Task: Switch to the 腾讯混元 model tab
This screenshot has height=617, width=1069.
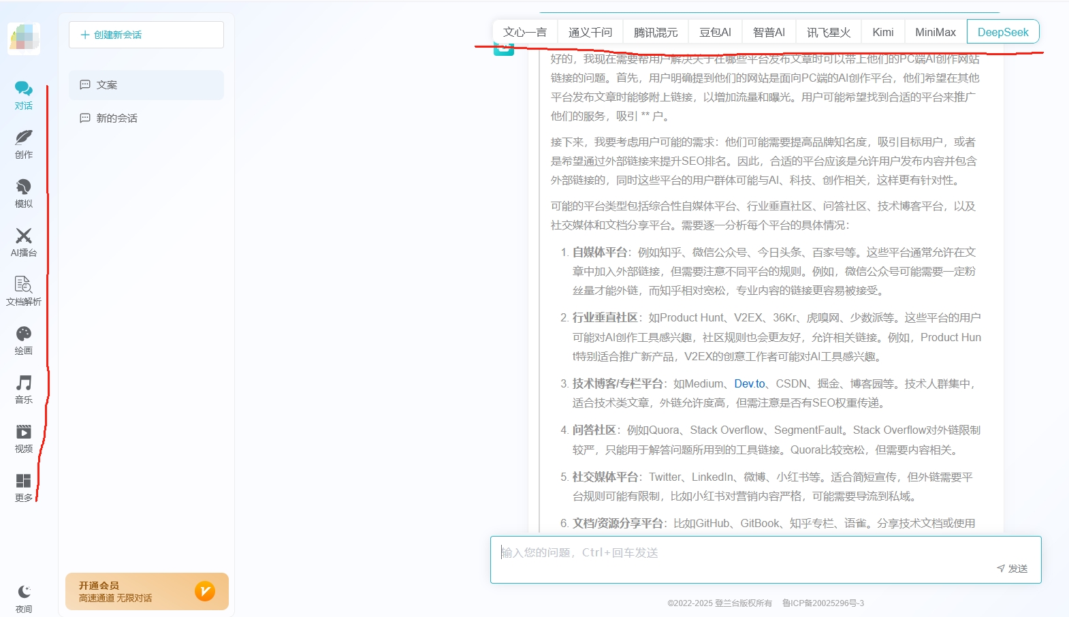Action: (x=656, y=32)
